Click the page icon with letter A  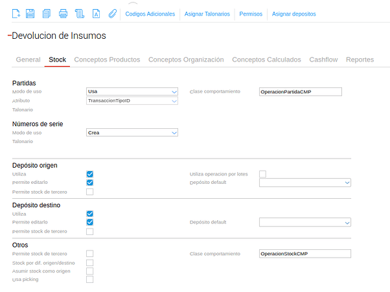(96, 13)
